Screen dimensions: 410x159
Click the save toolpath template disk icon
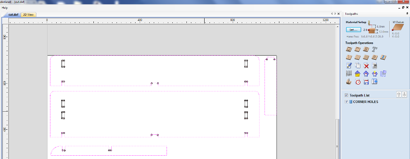click(x=366, y=74)
